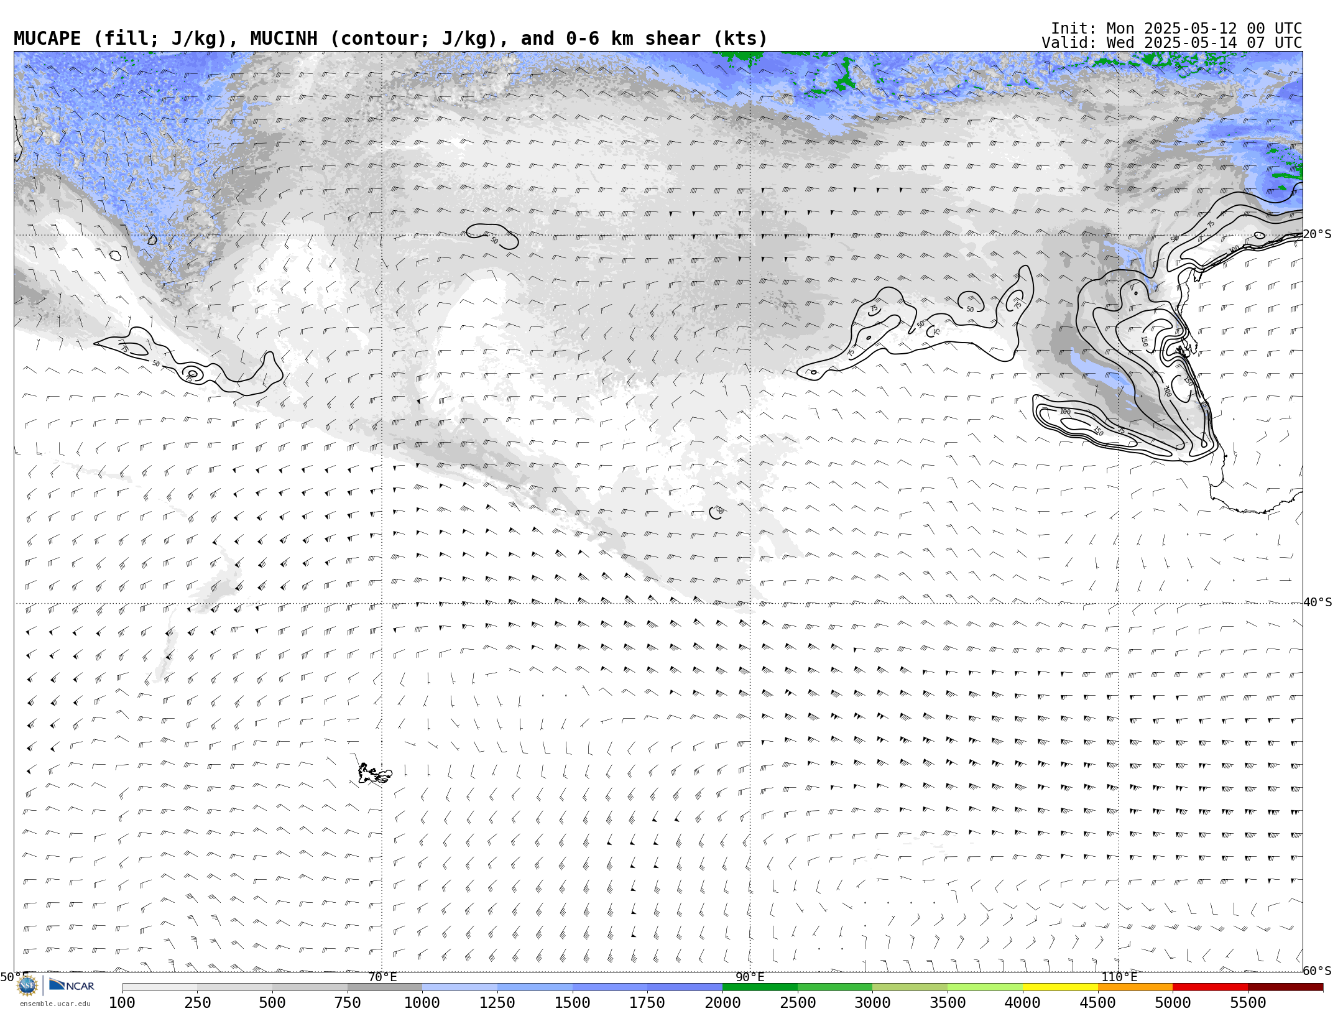Viewport: 1343px width, 1011px height.
Task: Pick the 250-500 light gray colorbar swatch
Action: click(x=235, y=987)
